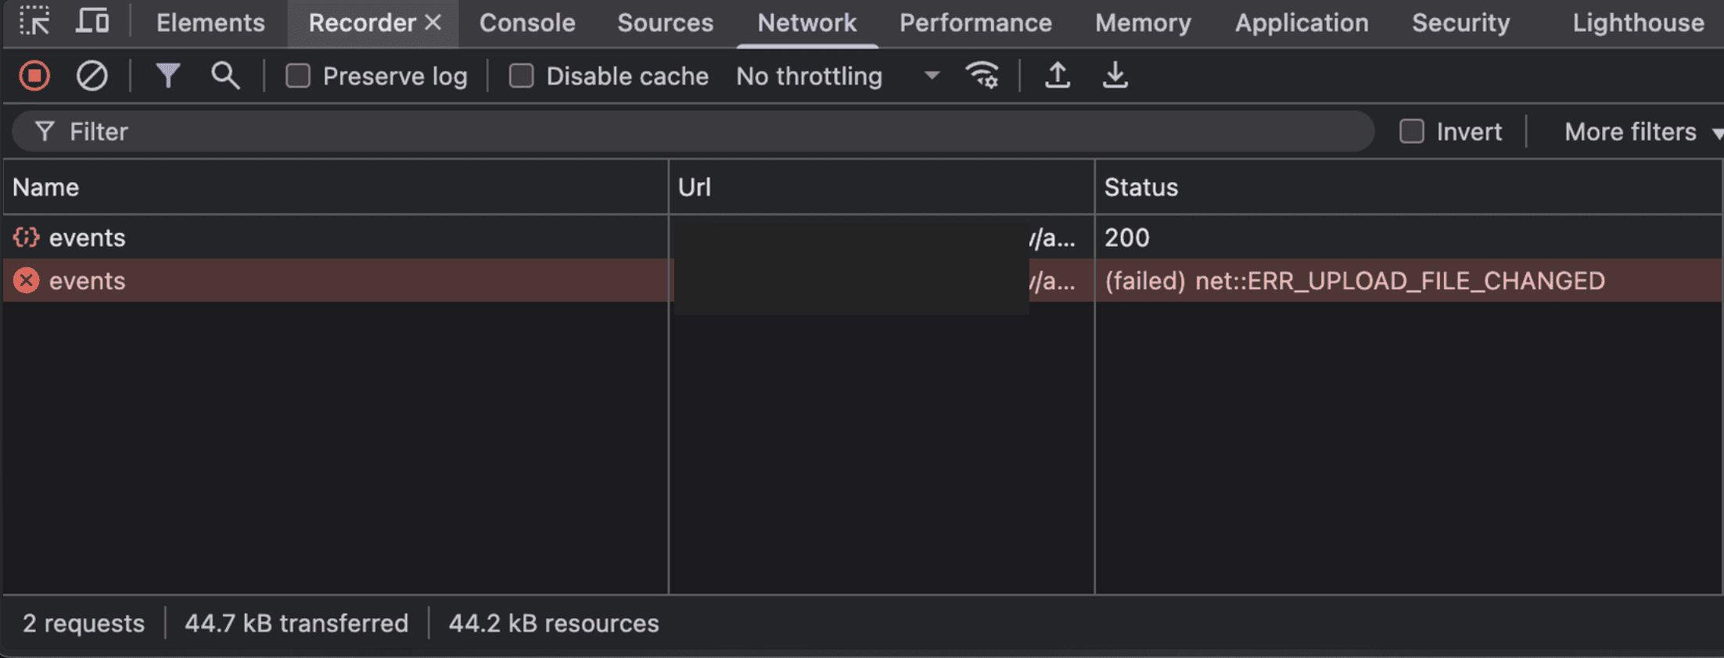This screenshot has width=1724, height=658.
Task: Click the export HAR download icon
Action: (1115, 76)
